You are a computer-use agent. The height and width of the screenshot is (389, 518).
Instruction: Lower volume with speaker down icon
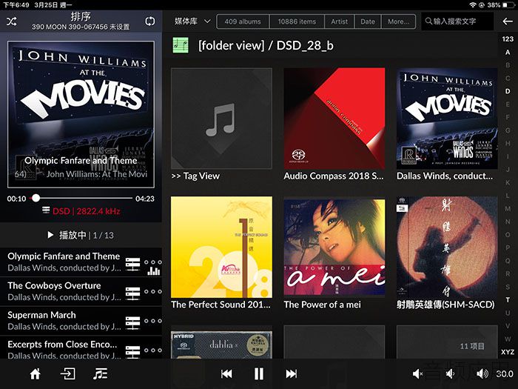coord(449,373)
